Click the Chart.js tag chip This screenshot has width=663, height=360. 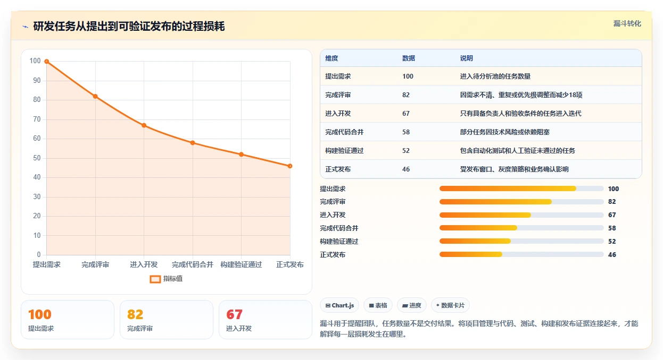[339, 305]
